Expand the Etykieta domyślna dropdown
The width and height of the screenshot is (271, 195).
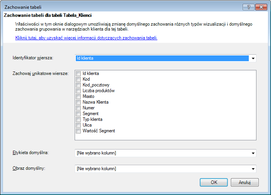[253, 153]
